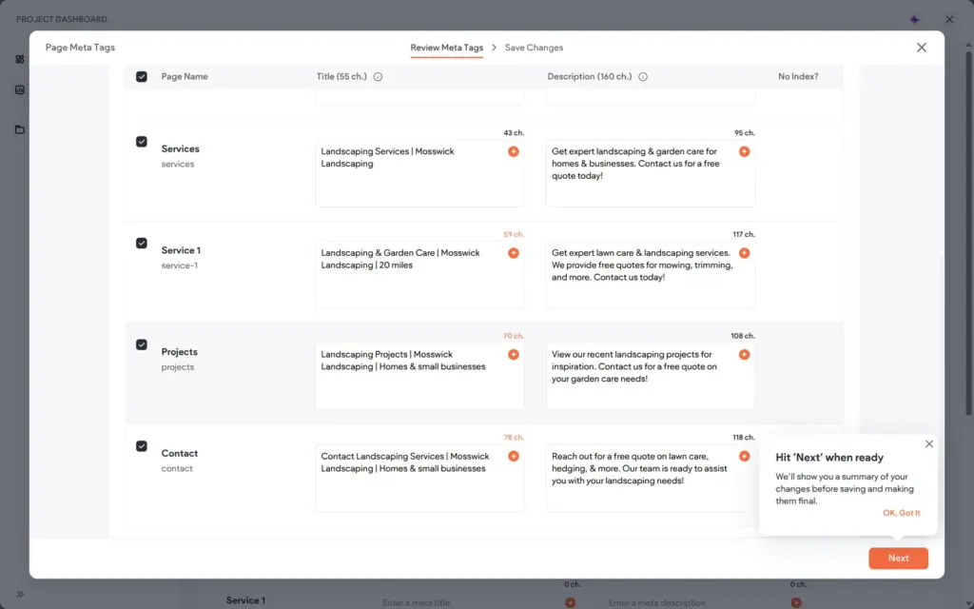The image size is (974, 609).
Task: Click the 'Page Name' column header
Action: [185, 76]
